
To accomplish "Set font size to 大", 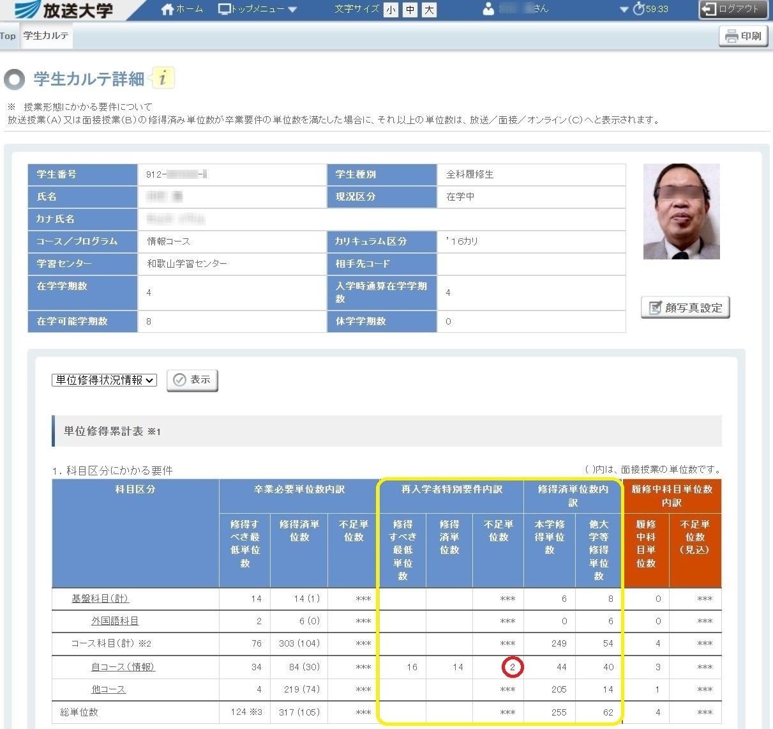I will click(x=430, y=10).
